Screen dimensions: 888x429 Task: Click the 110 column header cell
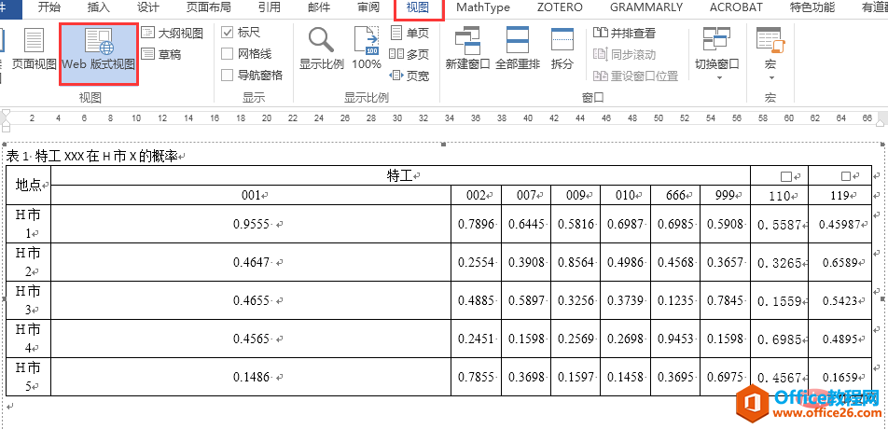[x=780, y=196]
